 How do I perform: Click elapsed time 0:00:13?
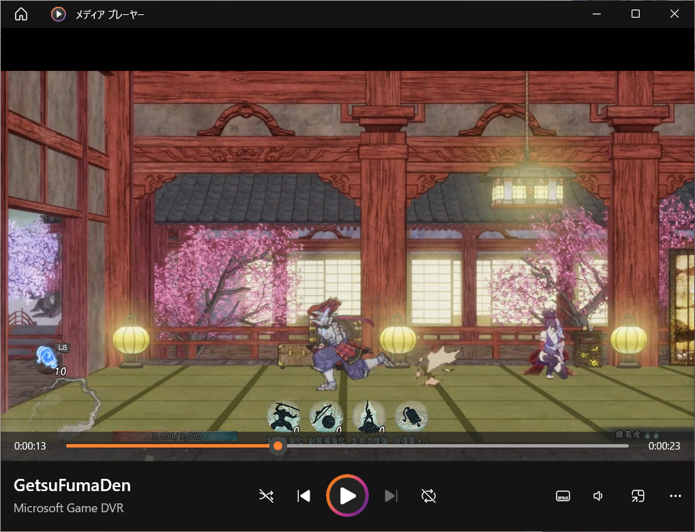pyautogui.click(x=30, y=446)
